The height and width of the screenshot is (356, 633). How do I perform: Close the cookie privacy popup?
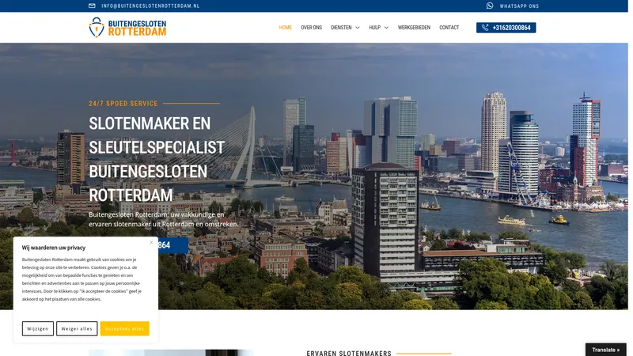point(151,242)
